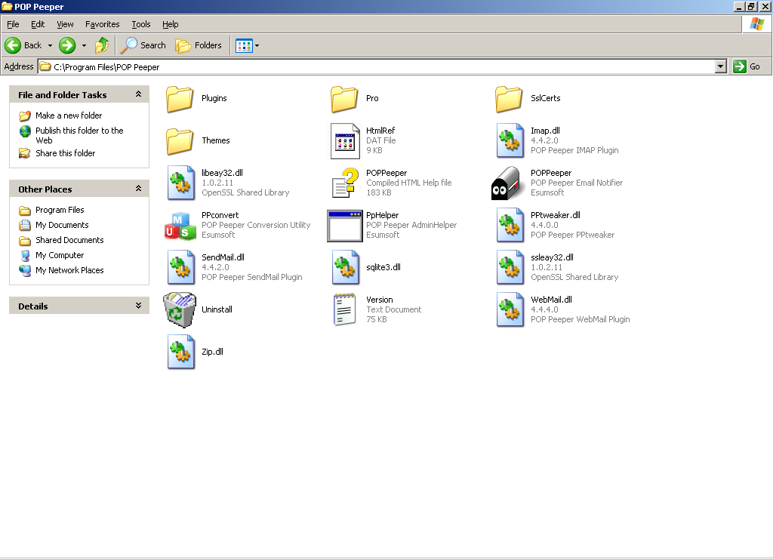Image resolution: width=773 pixels, height=560 pixels.
Task: Click the Zip.dll file name
Action: point(212,352)
